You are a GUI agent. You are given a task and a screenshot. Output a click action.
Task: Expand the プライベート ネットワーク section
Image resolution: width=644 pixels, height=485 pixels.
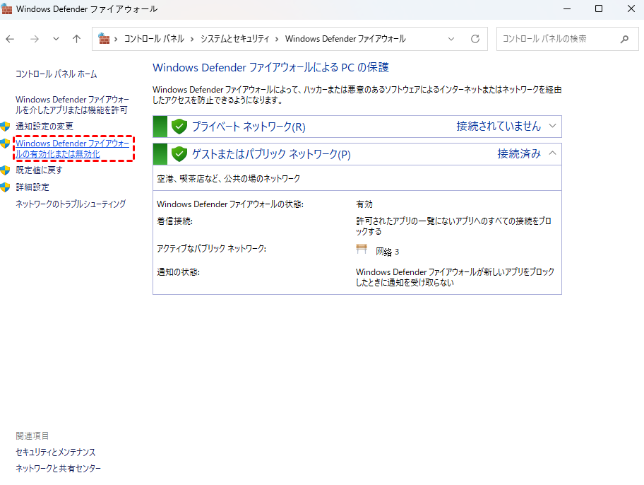coord(553,127)
